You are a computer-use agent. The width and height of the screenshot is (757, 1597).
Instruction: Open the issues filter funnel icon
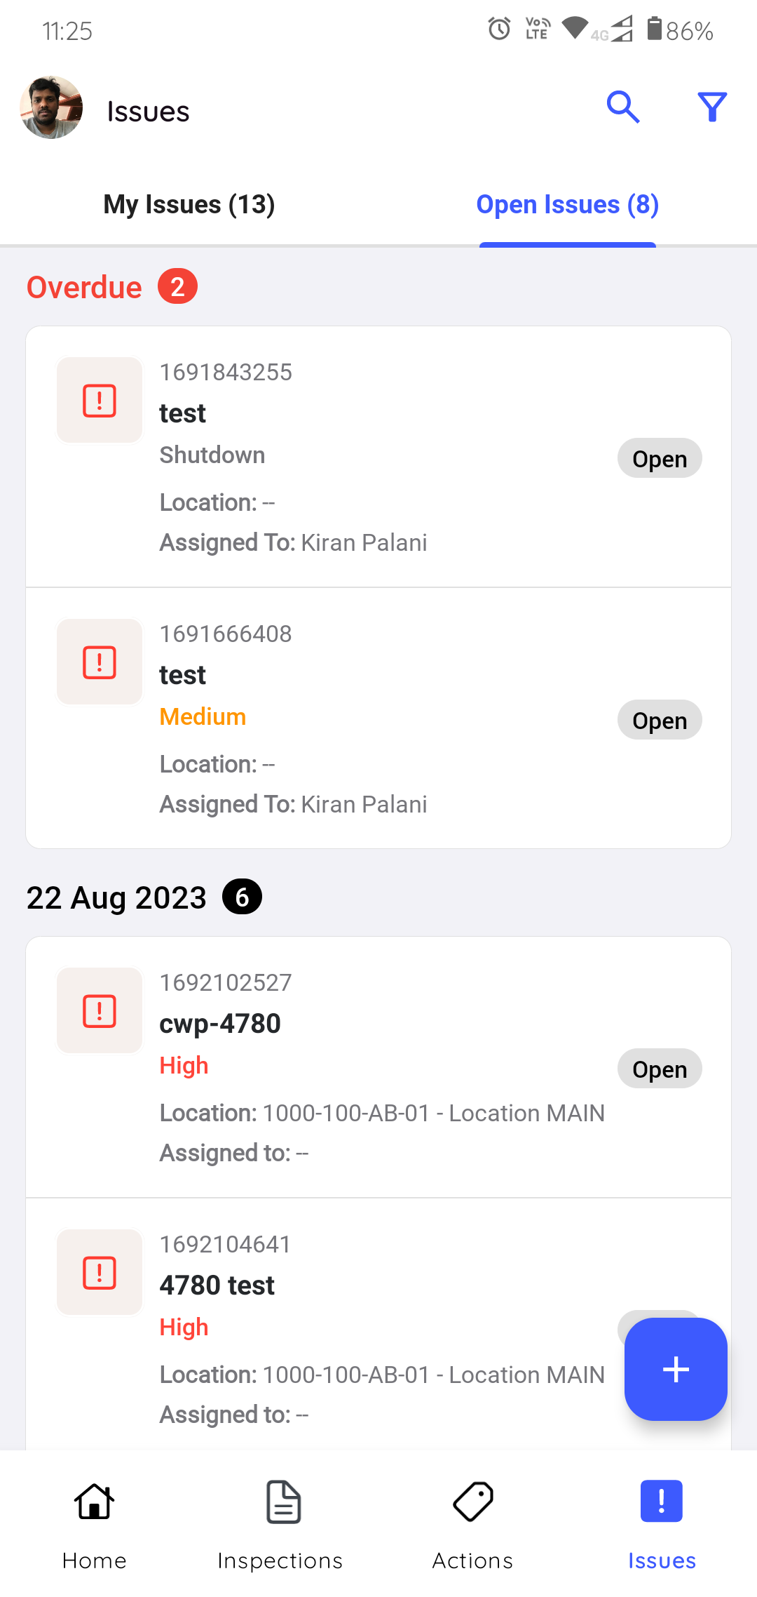pyautogui.click(x=712, y=107)
